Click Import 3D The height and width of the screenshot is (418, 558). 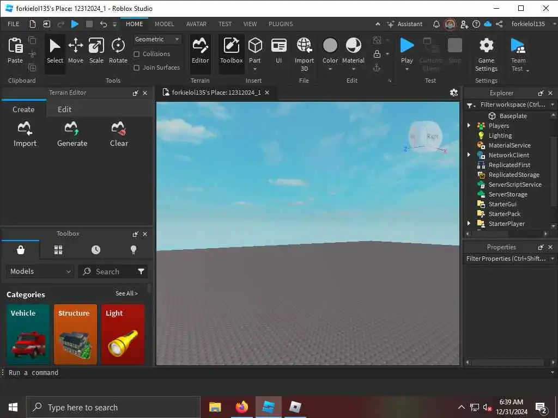coord(304,54)
